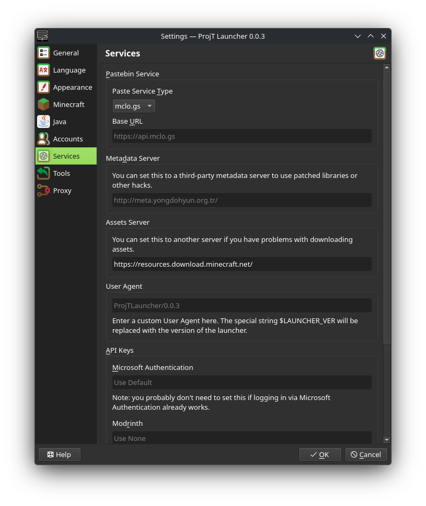Screen dimensions: 426x506
Task: Select the General settings icon
Action: click(44, 53)
